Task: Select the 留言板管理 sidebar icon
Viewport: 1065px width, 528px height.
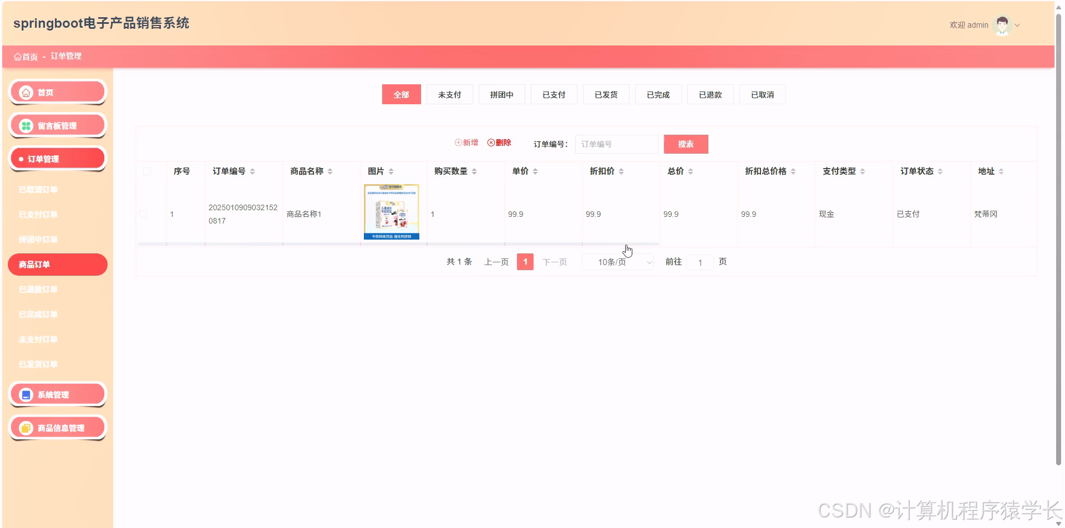Action: 26,125
